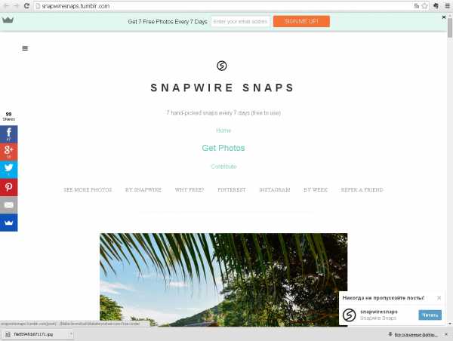Open the hamburger menu icon
This screenshot has width=453, height=341.
[x=25, y=48]
